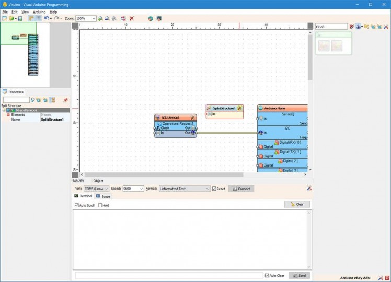This screenshot has height=282, width=391.
Task: Click the pin icon in Properties panel
Action: point(65,100)
